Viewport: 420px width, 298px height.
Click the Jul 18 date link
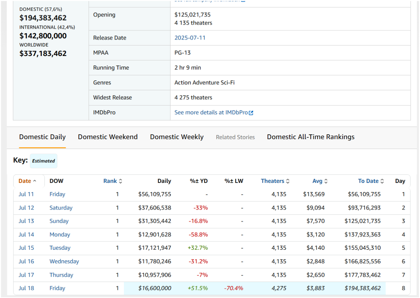26,288
